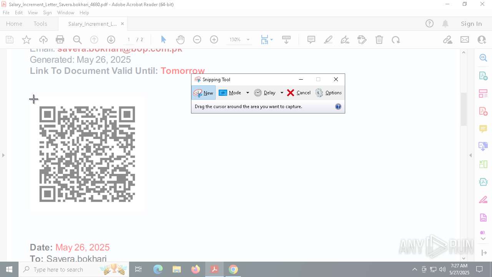Cancel the snip in Snipping Tool
The height and width of the screenshot is (277, 492).
[299, 93]
